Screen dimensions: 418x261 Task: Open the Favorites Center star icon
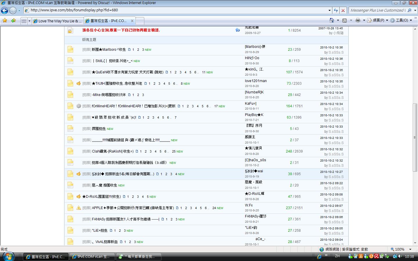[x=5, y=21]
